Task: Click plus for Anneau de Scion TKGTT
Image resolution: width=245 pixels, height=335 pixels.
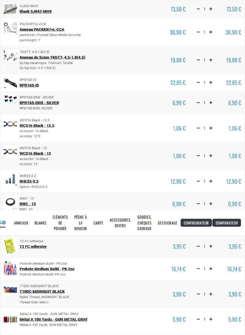Action: coord(211,60)
